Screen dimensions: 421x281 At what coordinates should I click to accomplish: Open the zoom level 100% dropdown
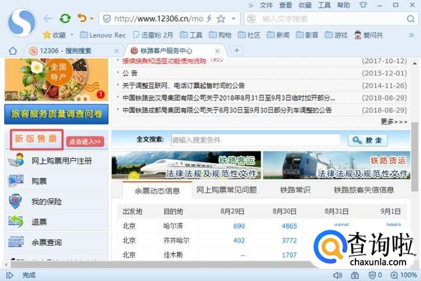(x=404, y=275)
